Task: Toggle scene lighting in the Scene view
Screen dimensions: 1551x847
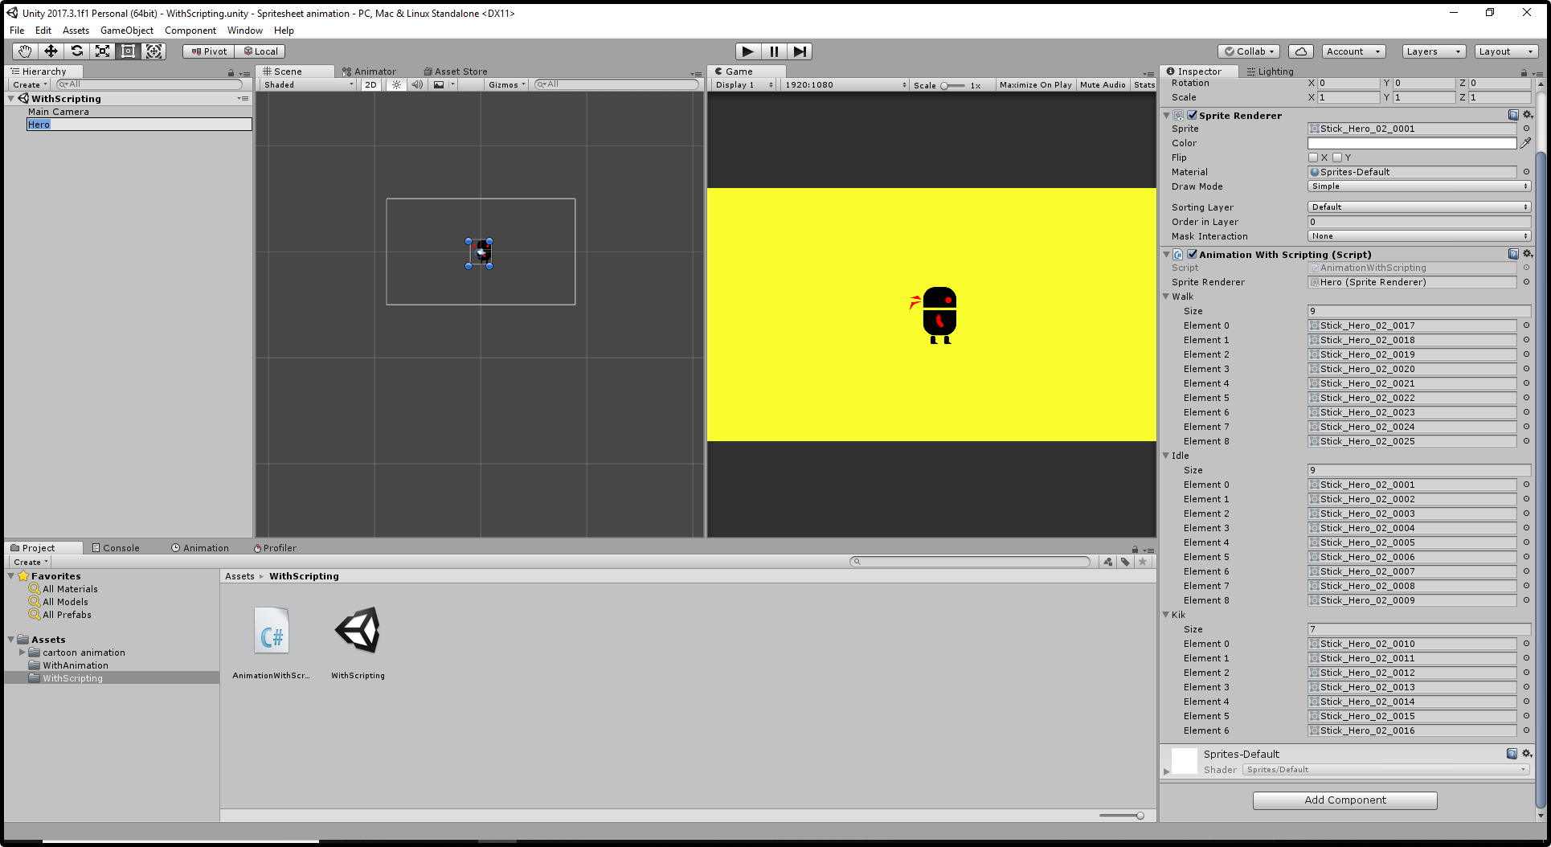Action: [x=396, y=84]
